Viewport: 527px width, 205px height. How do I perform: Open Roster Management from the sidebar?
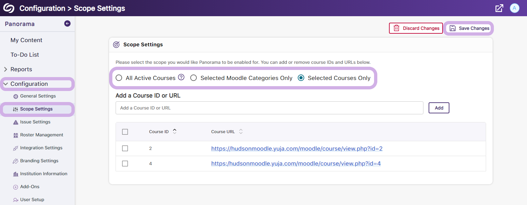pyautogui.click(x=41, y=135)
